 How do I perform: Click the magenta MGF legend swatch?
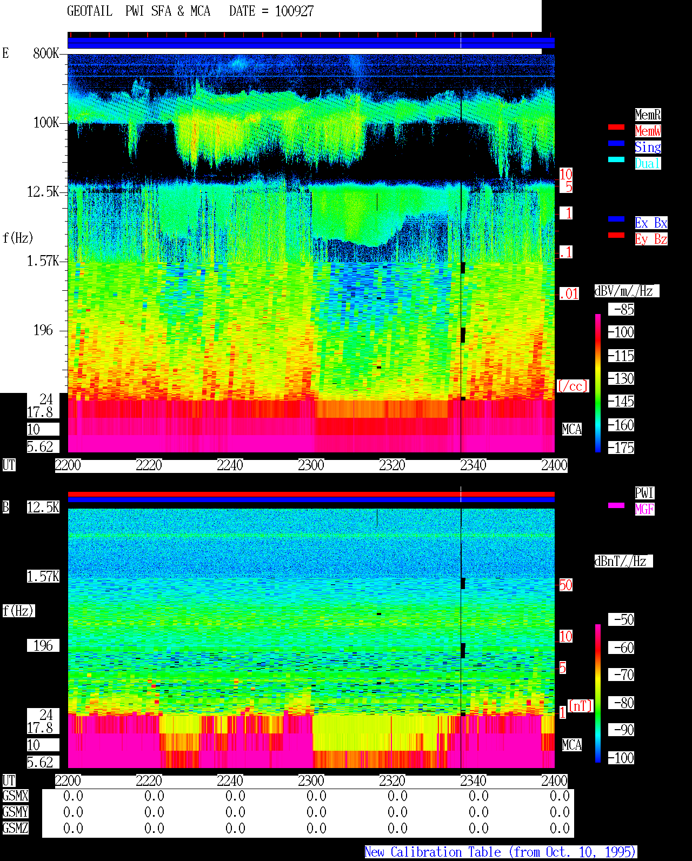point(616,505)
